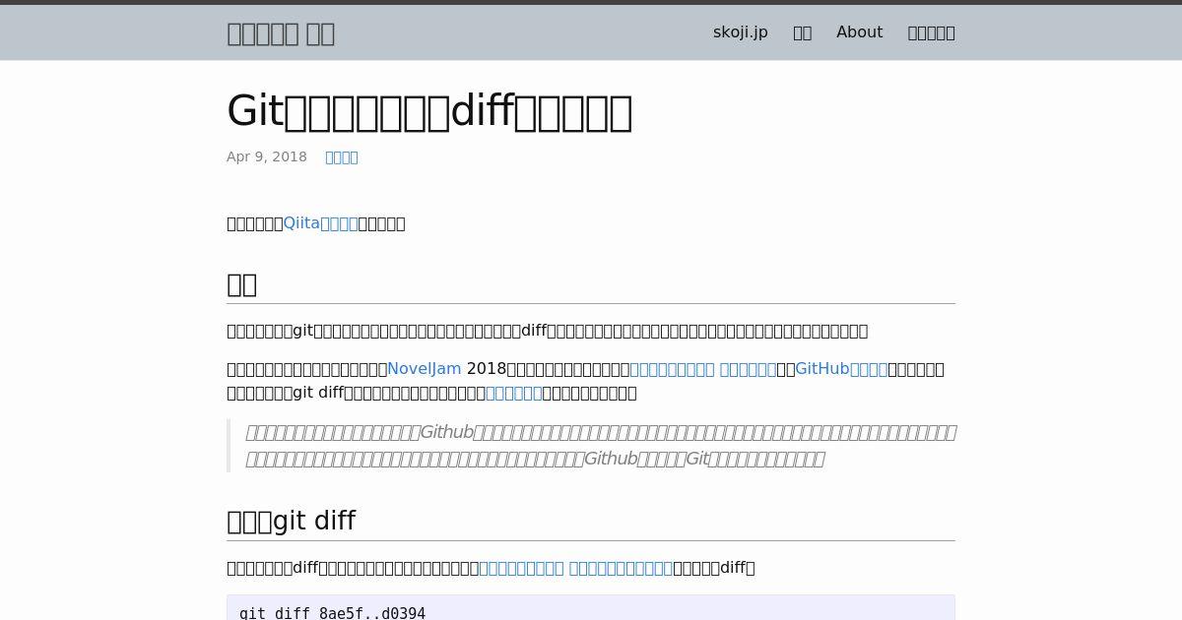Open the skoji.jp navigation link
1182x620 pixels.
tap(740, 32)
